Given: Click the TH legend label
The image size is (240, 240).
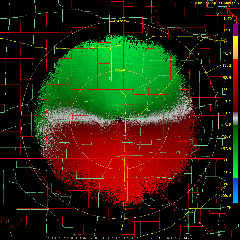Looking at the screenshot, I should point(229,207).
